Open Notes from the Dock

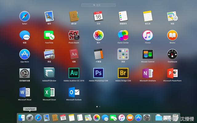click(71, 118)
